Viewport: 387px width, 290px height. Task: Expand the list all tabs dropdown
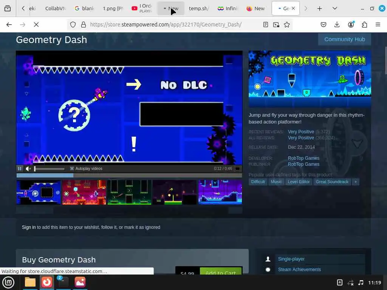(x=335, y=8)
